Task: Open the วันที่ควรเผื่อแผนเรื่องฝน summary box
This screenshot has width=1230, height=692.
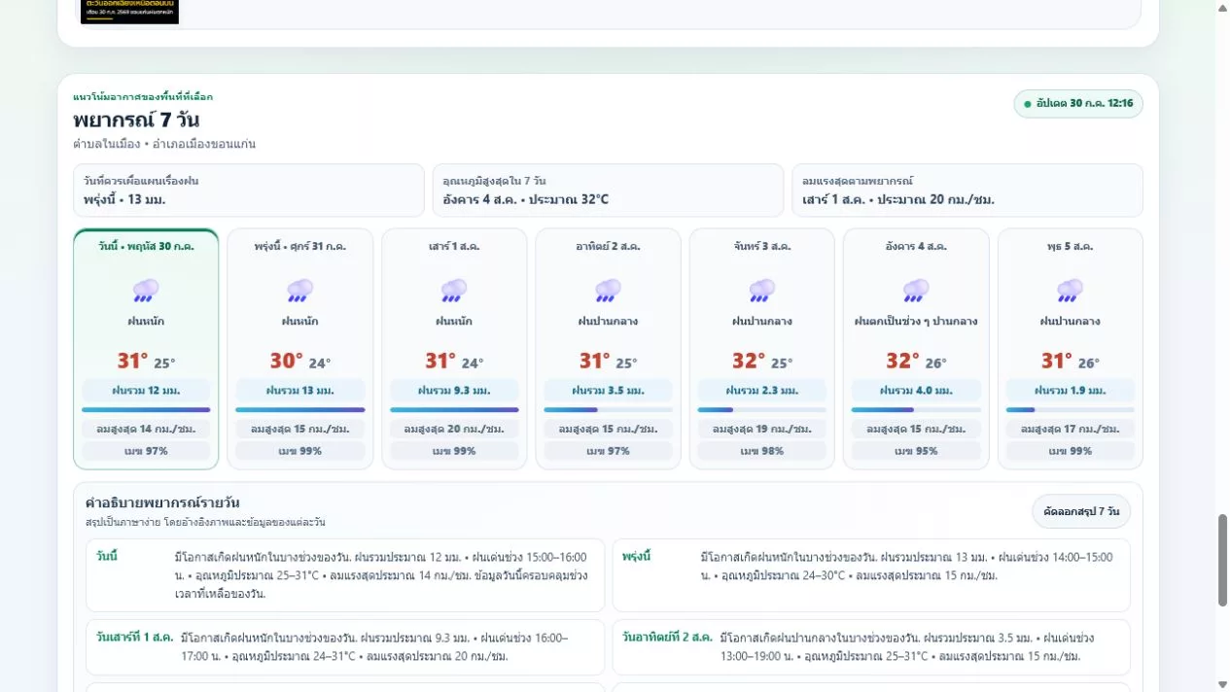Action: 249,190
